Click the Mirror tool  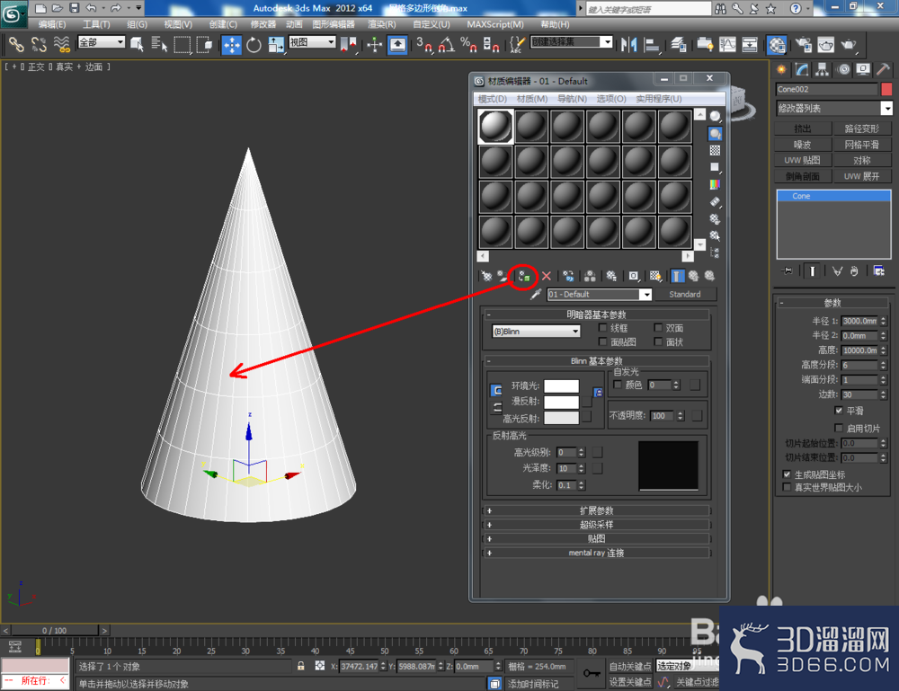click(x=629, y=45)
